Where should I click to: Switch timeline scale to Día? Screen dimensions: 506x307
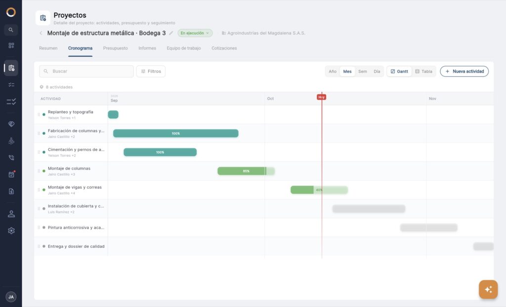click(x=377, y=71)
